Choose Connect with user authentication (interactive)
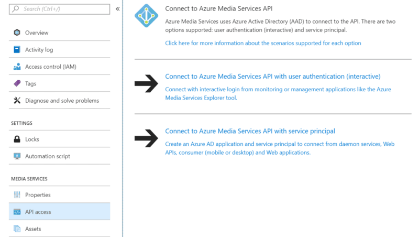Viewport: 419px width, 237px height. pos(272,77)
